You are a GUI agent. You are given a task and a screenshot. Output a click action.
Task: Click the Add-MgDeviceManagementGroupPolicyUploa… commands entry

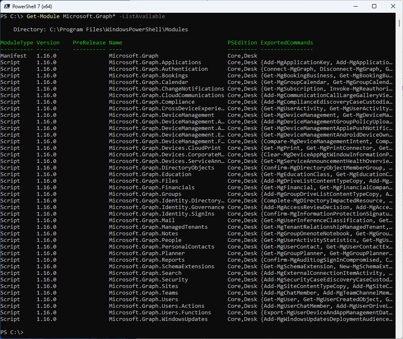click(x=327, y=122)
